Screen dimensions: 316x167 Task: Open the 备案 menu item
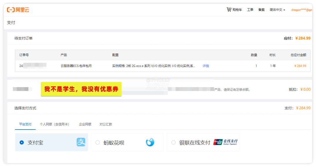coord(261,10)
